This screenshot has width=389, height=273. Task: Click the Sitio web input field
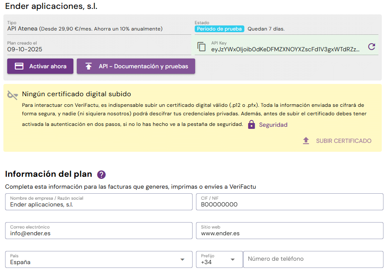[288, 233]
